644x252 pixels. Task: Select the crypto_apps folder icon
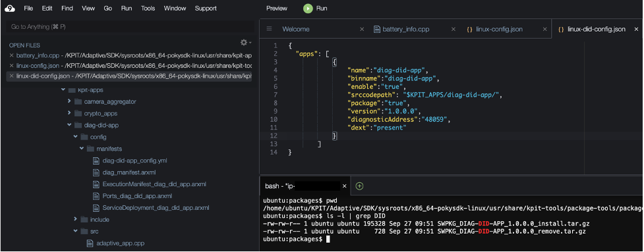click(78, 114)
